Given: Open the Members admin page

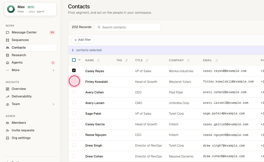Looking at the screenshot, I should tap(30, 123).
